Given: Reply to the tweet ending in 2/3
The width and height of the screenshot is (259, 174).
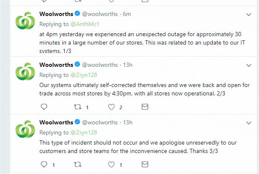Looking at the screenshot, I should (x=44, y=107).
